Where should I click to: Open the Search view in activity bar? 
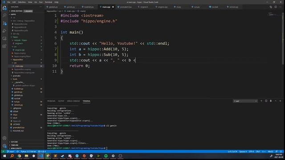pos(4,16)
